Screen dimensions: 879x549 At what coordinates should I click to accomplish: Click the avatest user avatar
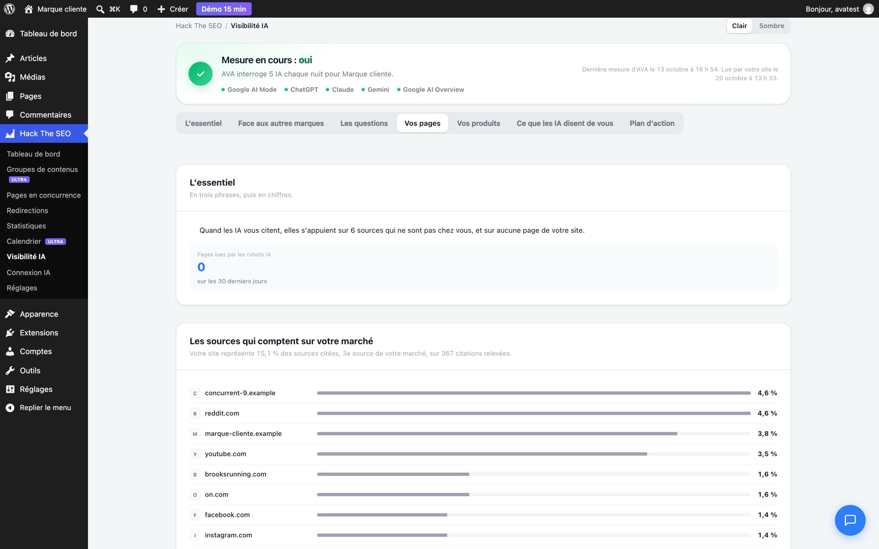tap(868, 9)
